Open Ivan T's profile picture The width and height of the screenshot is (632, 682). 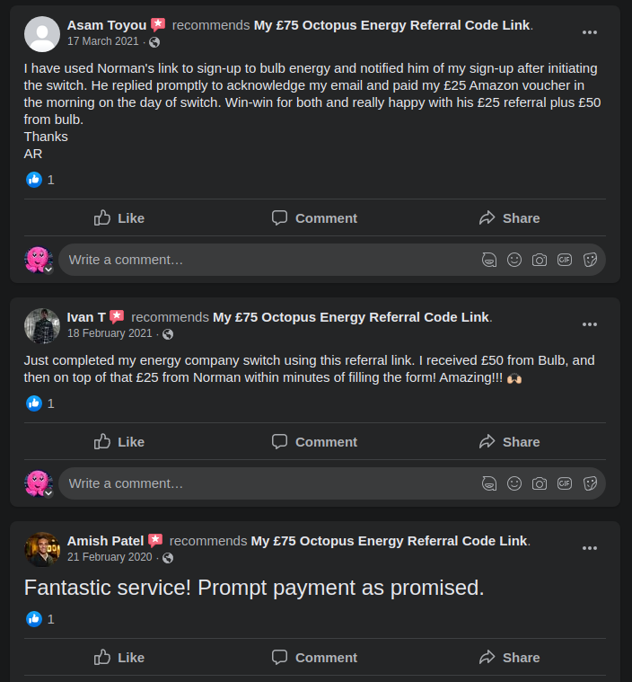42,325
